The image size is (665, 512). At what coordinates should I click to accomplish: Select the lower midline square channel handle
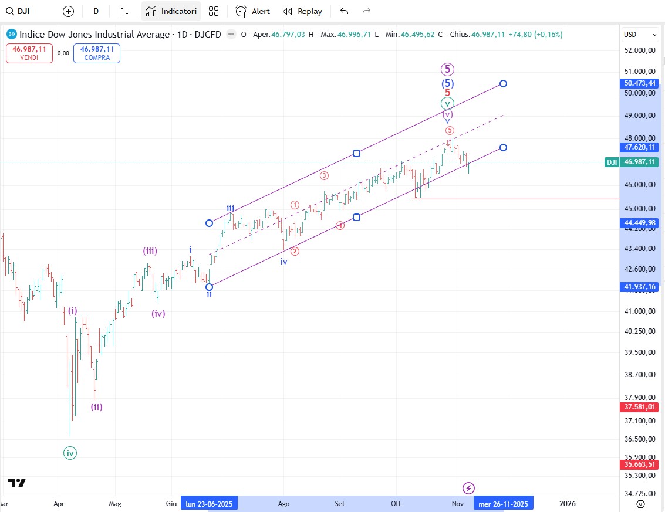[357, 217]
